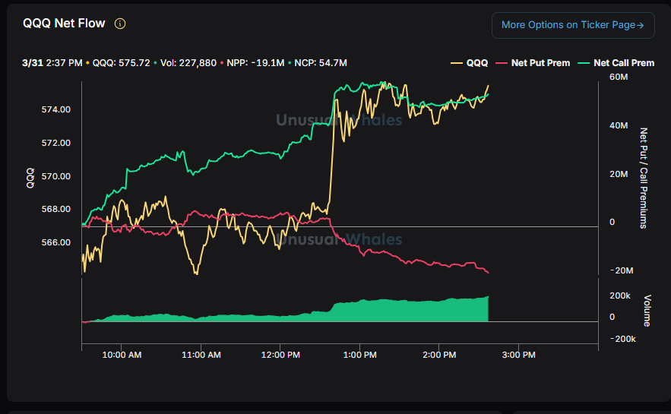Select the 60M premium axis label
The image size is (671, 414).
(x=619, y=77)
